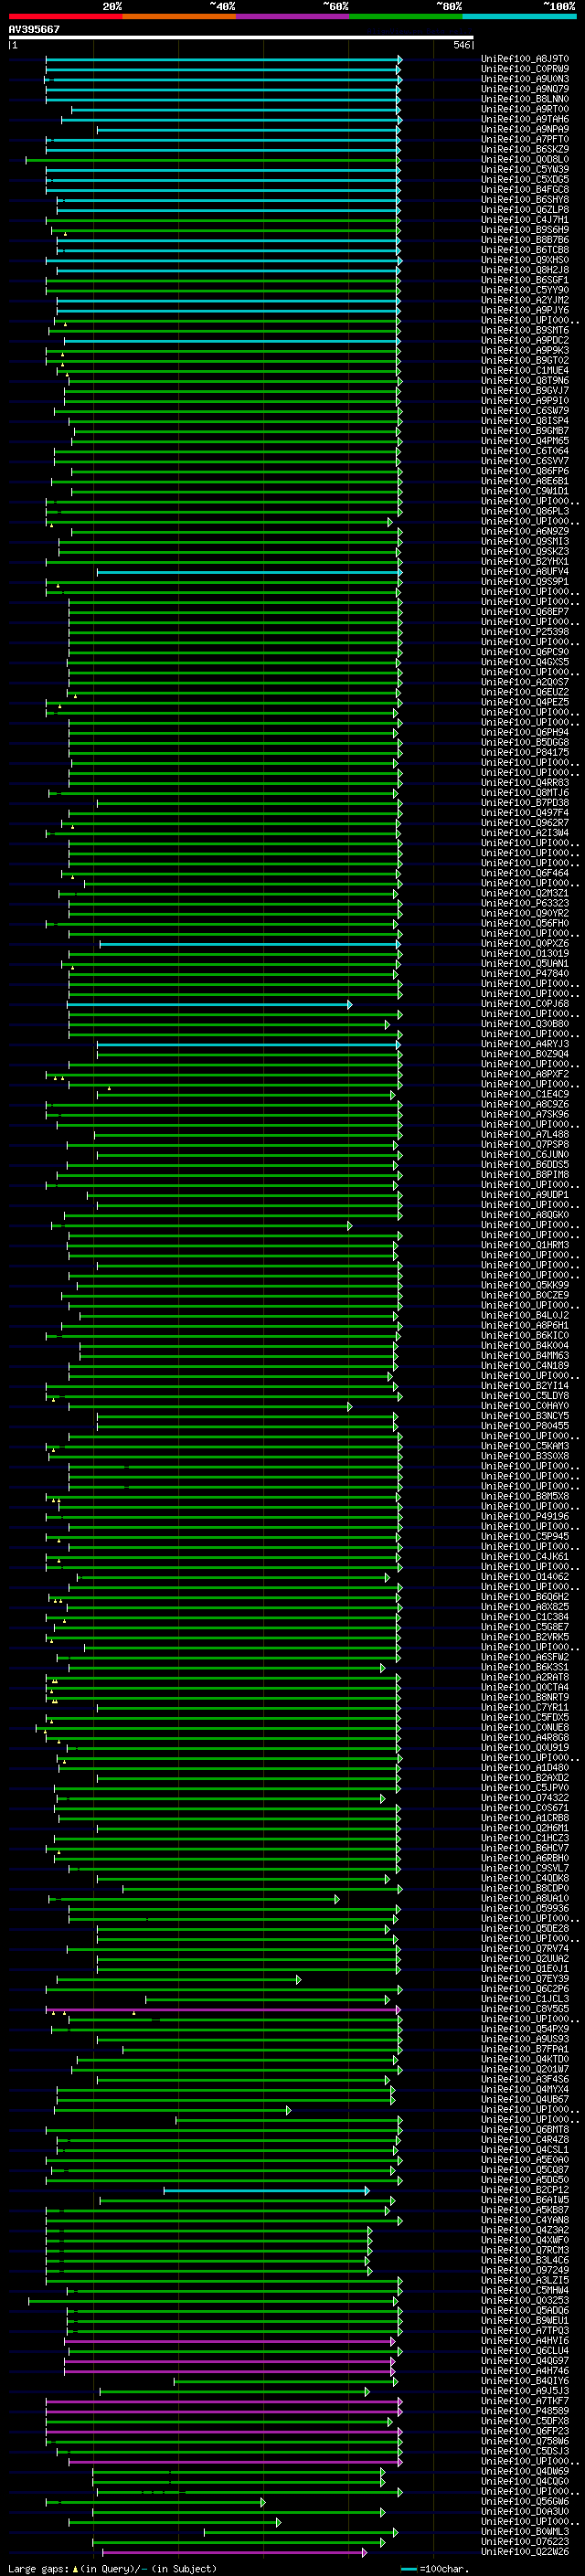Click label UniRef100_C0HAY0

coord(525,1405)
